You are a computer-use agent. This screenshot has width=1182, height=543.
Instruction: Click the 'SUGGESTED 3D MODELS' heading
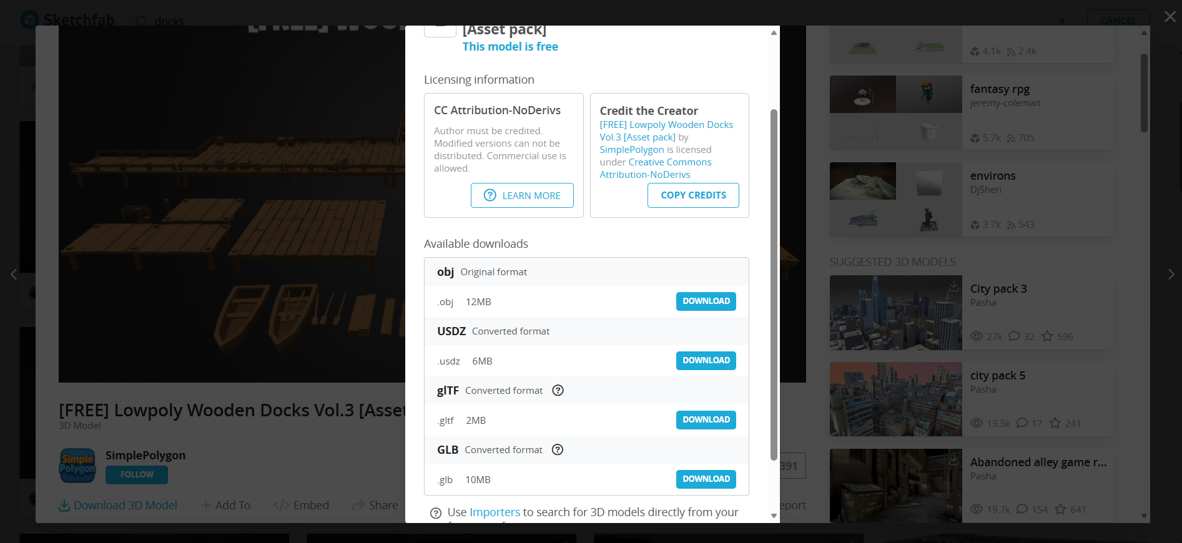click(892, 262)
